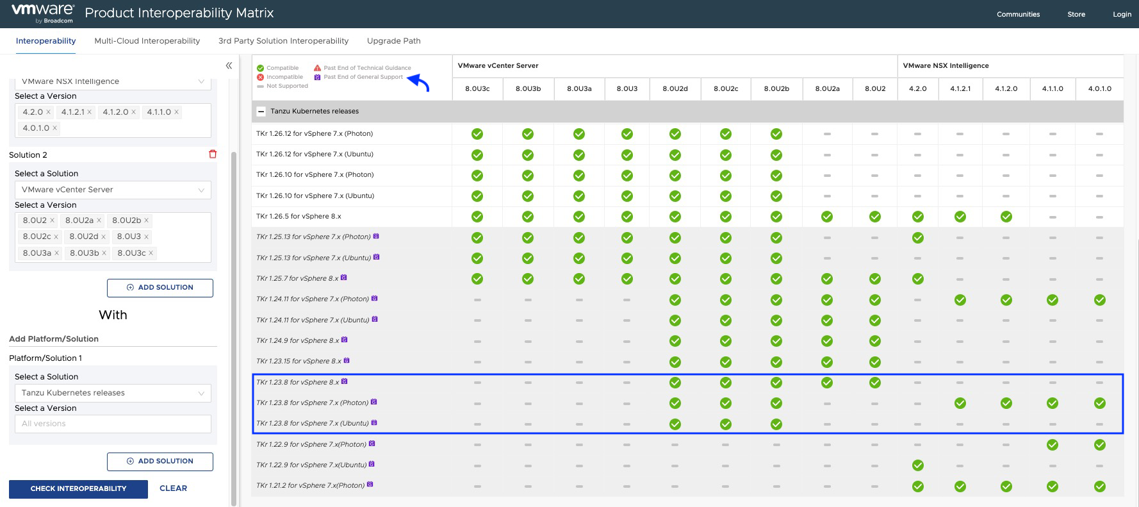Delete Solution 2 using the red trash icon
This screenshot has height=507, width=1139.
213,154
